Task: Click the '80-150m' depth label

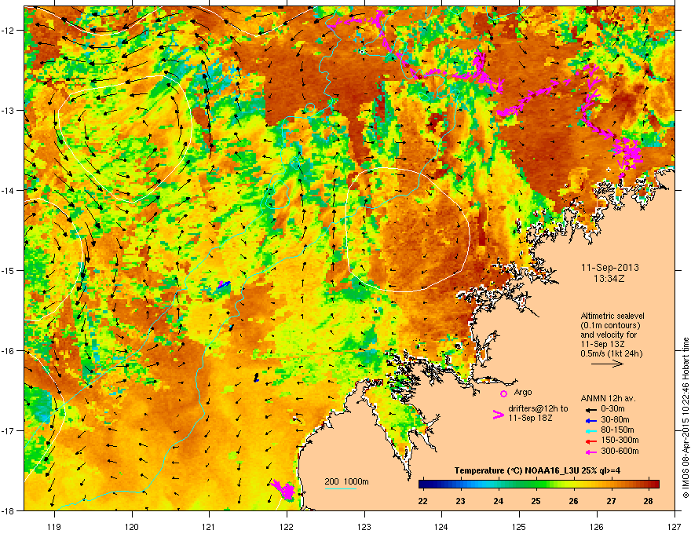Action: coord(617,430)
